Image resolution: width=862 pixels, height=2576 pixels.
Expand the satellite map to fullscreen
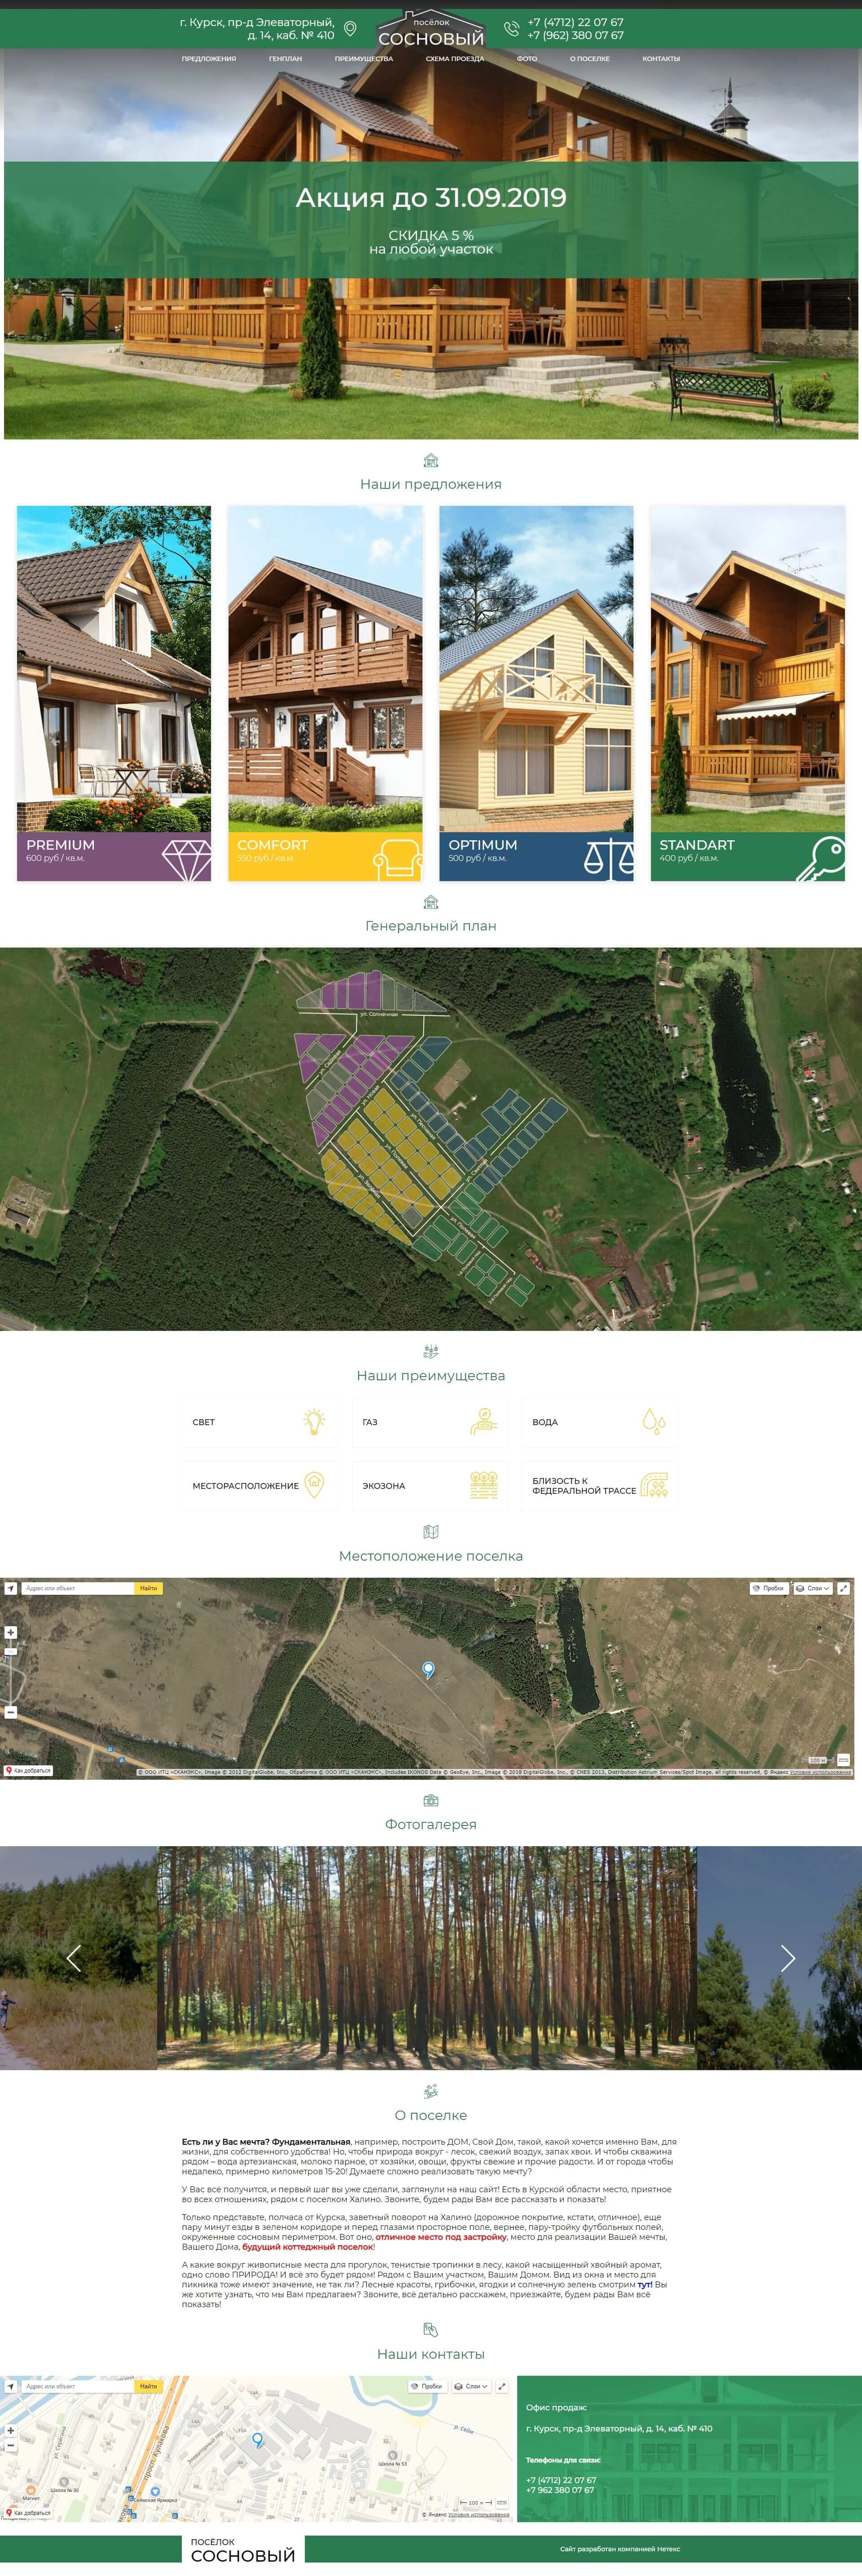(x=844, y=1588)
